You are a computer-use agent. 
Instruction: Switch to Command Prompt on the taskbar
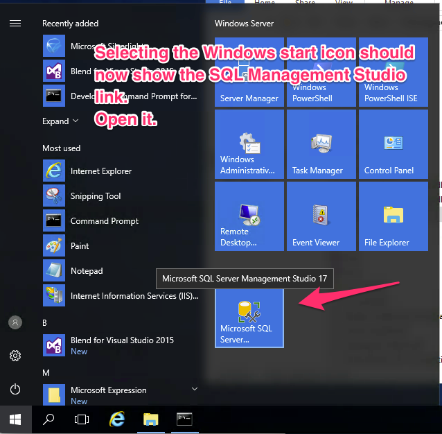click(185, 419)
